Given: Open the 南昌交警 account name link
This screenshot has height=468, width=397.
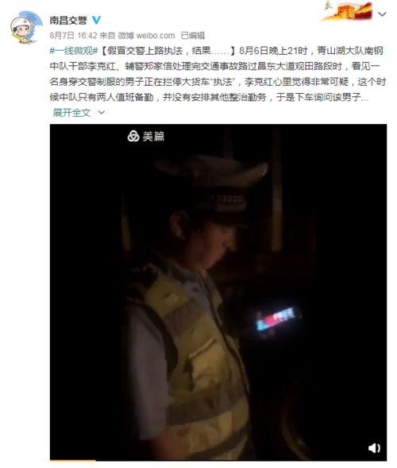Looking at the screenshot, I should pyautogui.click(x=68, y=21).
